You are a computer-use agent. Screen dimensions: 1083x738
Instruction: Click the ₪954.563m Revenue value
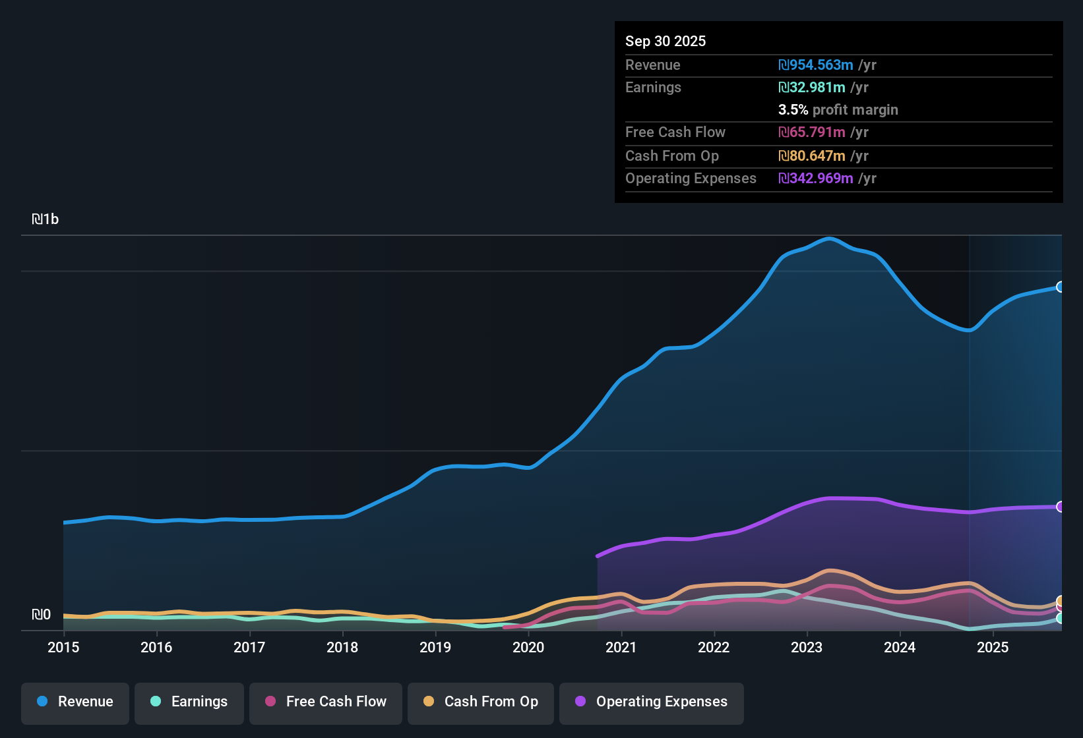(x=815, y=65)
